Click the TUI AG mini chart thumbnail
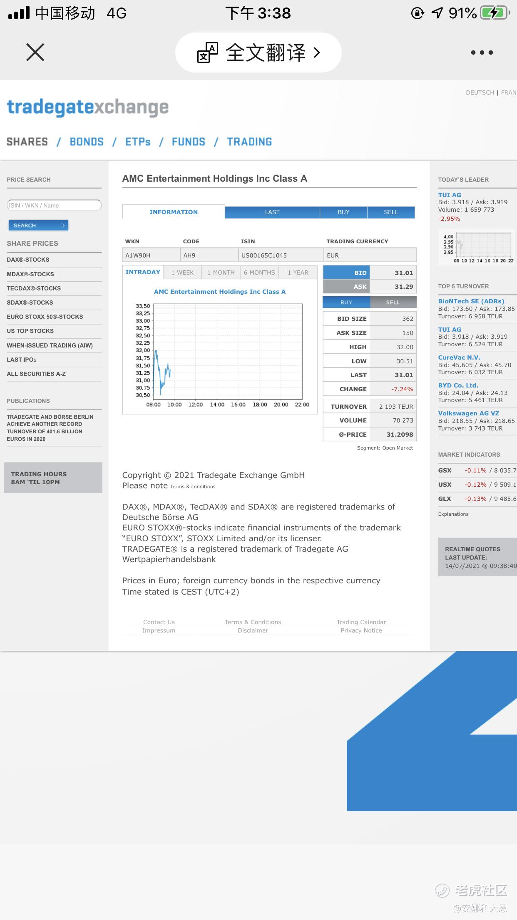The width and height of the screenshot is (517, 920). coord(477,247)
